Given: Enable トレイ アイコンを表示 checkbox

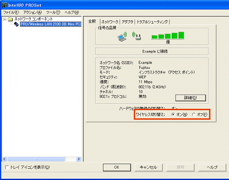Looking at the screenshot, I should 7,167.
